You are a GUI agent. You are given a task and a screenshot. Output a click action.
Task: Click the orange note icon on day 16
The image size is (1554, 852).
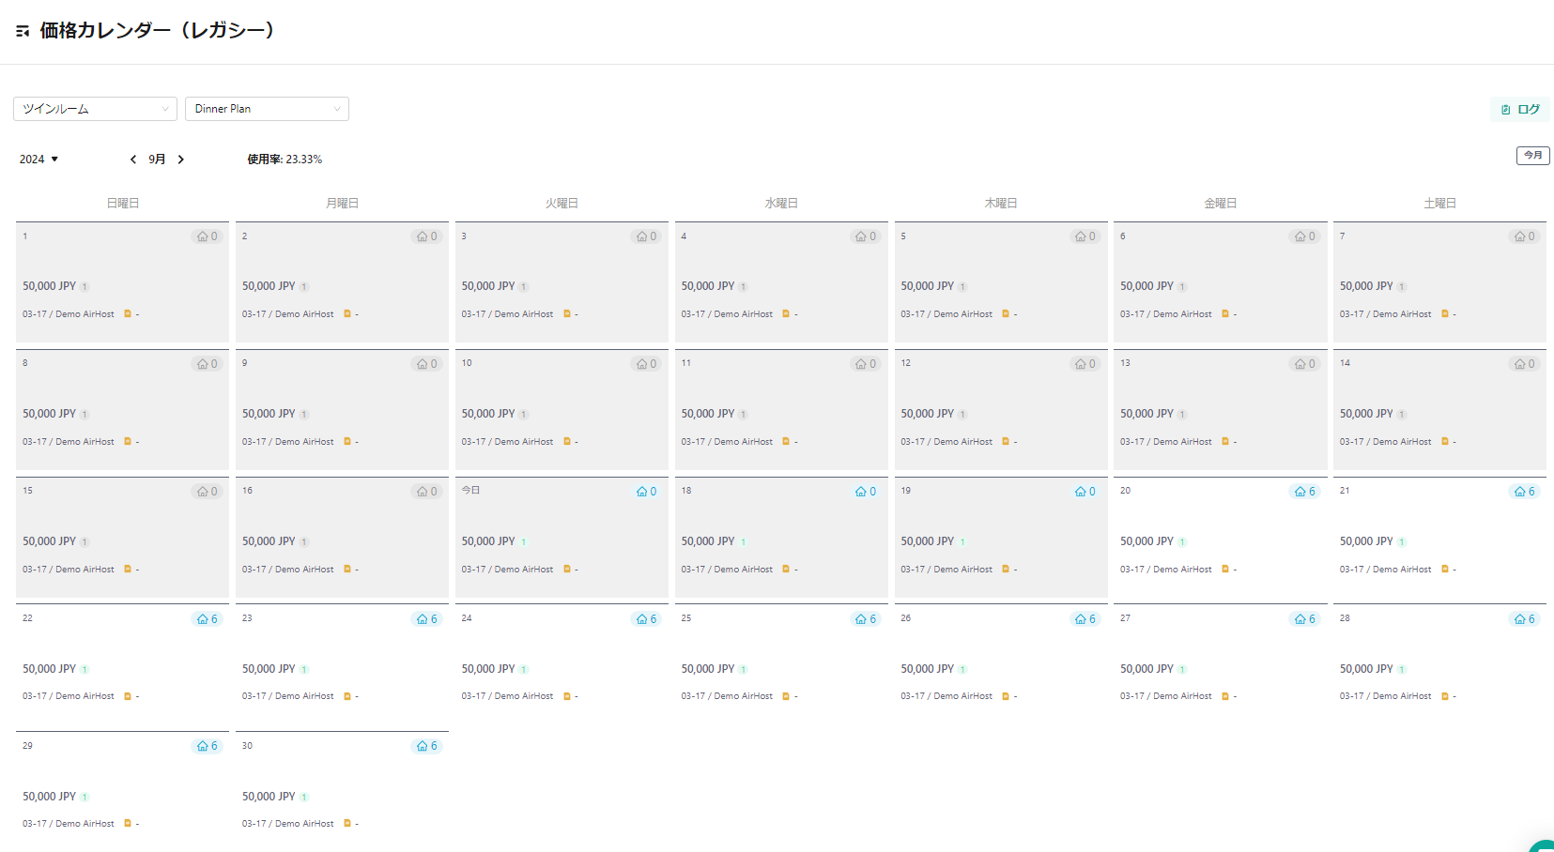(347, 570)
